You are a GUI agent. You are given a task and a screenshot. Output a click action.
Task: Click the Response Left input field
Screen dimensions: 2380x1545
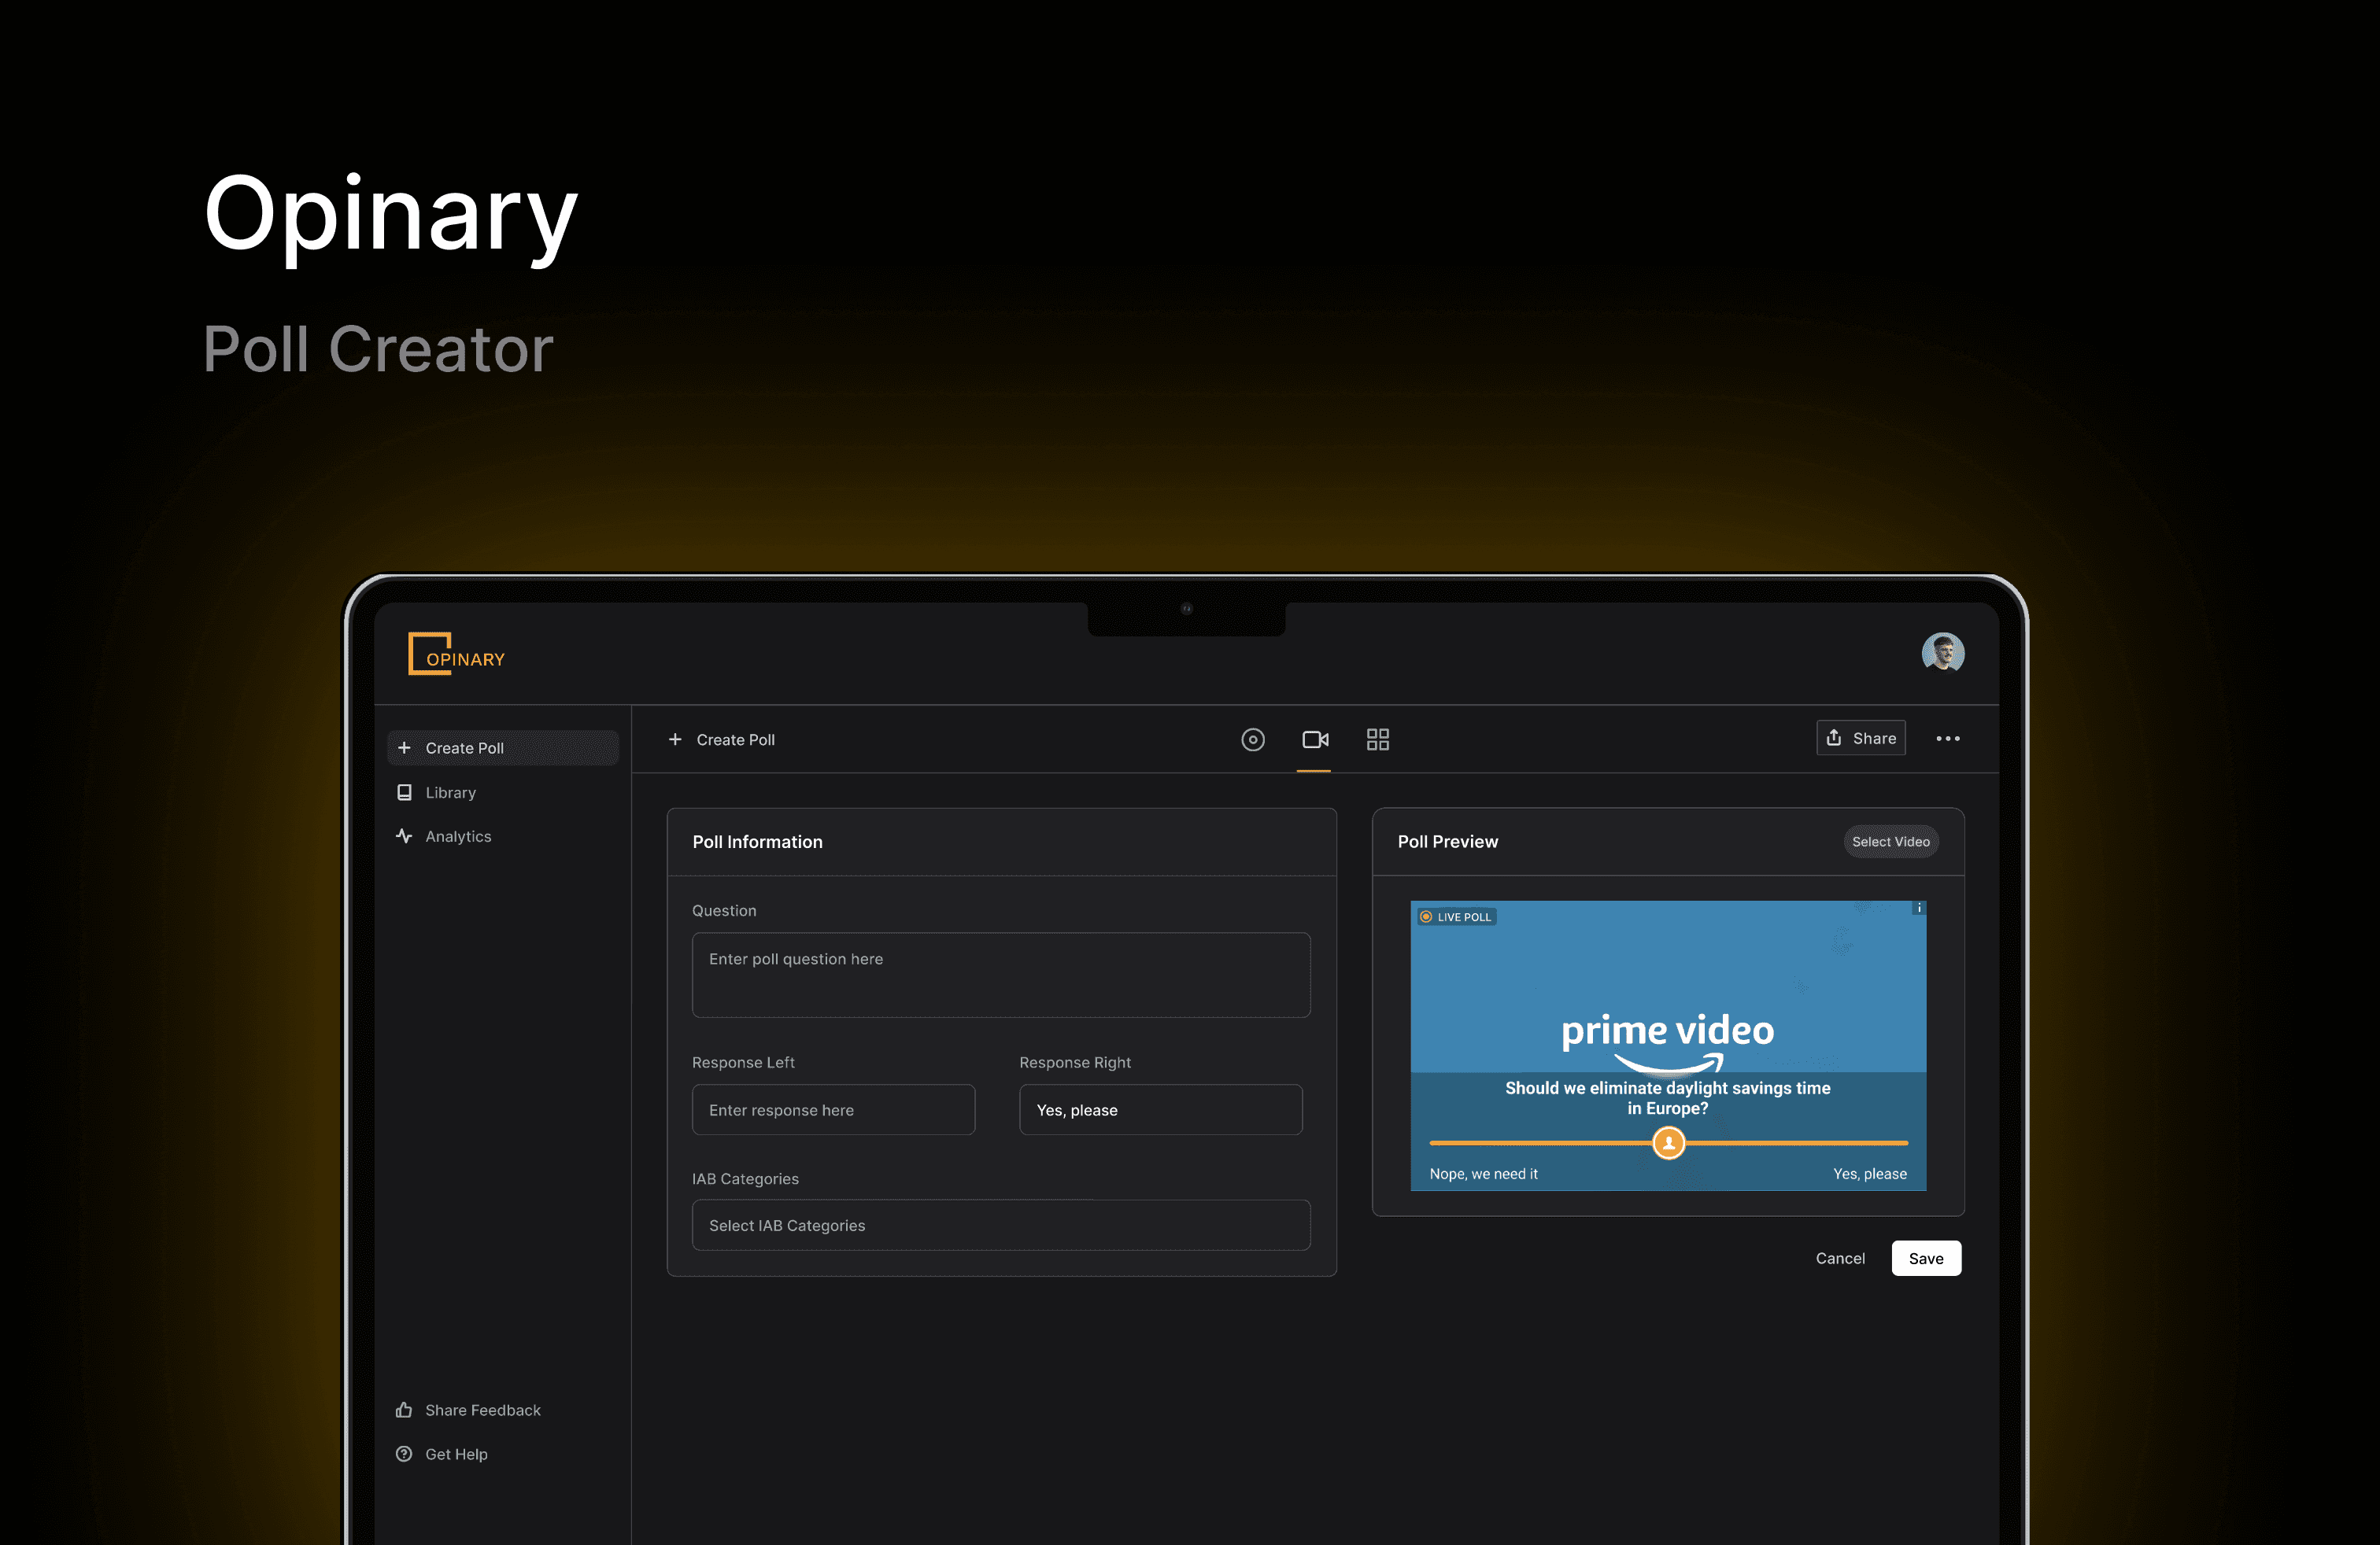point(833,1110)
